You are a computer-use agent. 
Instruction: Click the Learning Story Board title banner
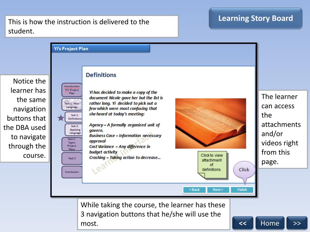point(256,18)
